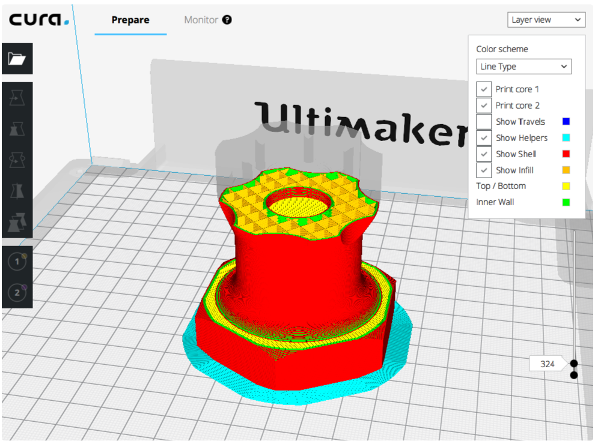Click the Show Travels label text
This screenshot has width=595, height=444.
pos(520,122)
